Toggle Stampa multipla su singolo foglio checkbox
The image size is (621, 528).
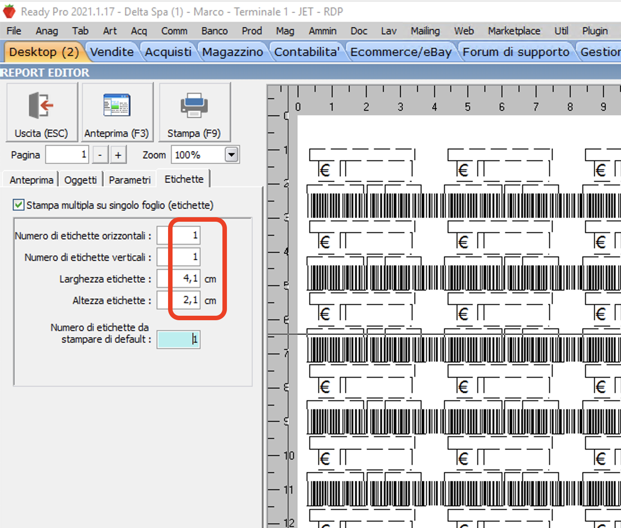point(18,205)
